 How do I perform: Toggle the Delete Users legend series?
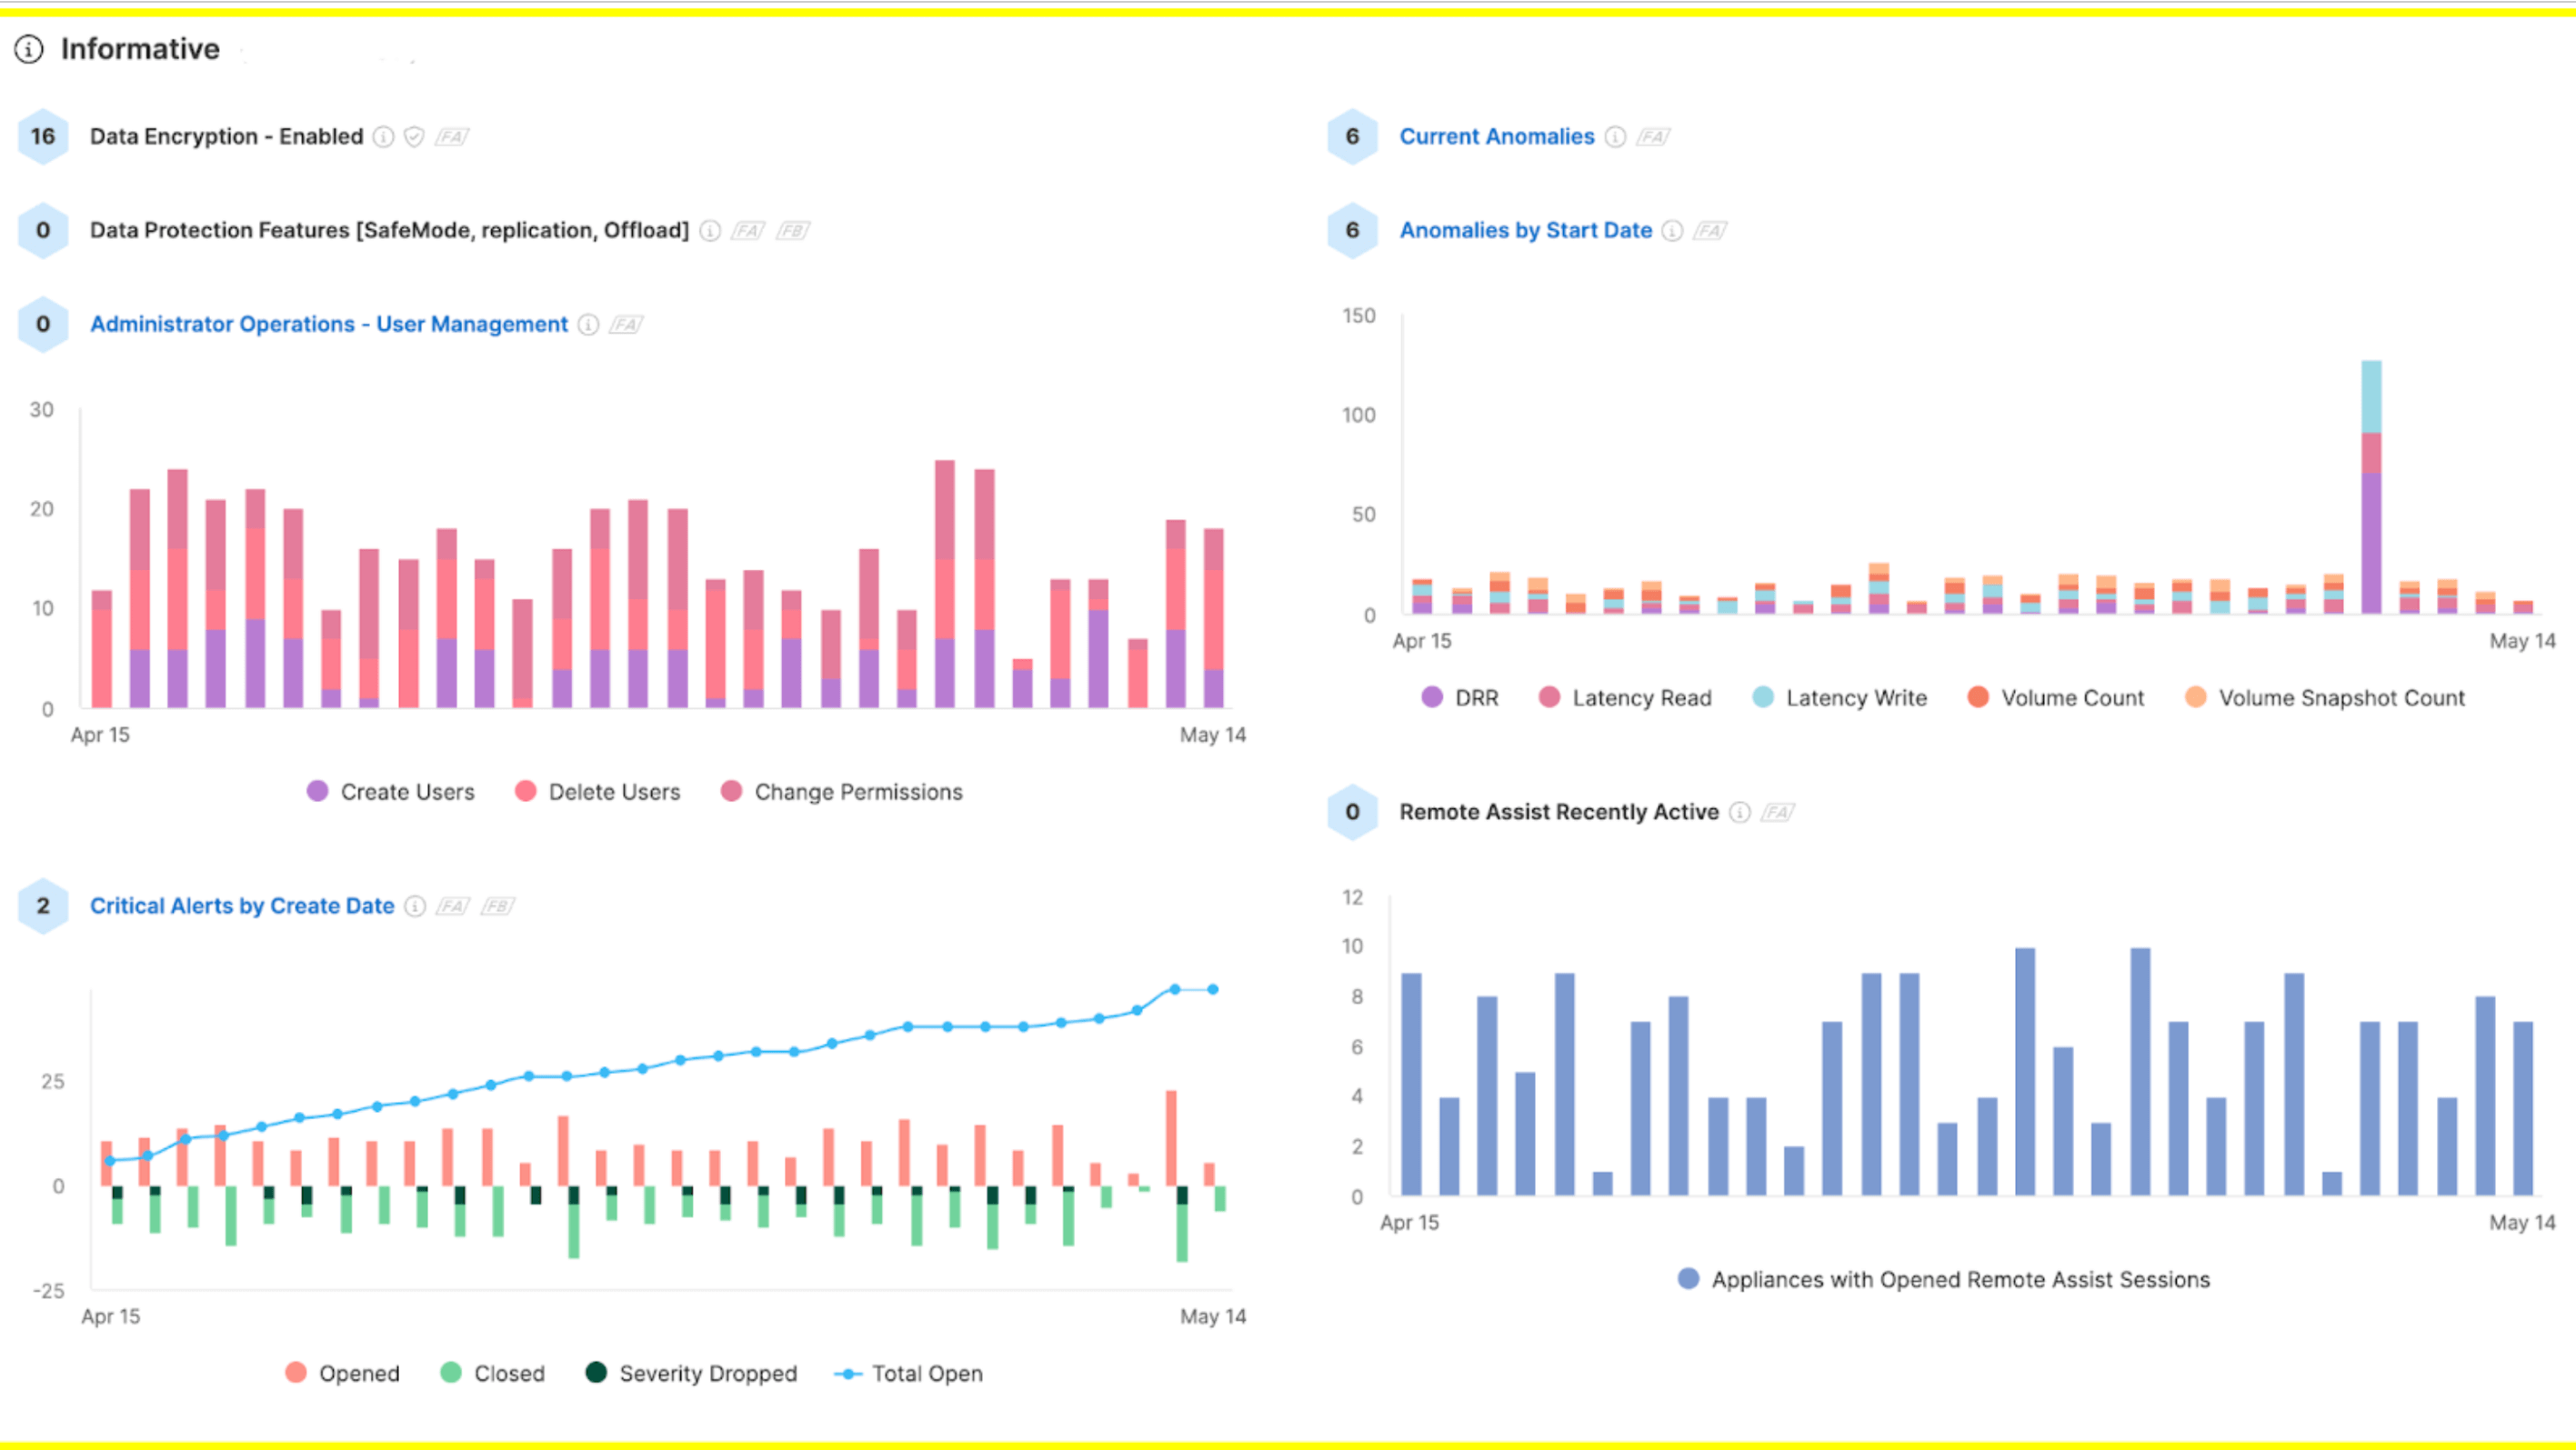597,792
